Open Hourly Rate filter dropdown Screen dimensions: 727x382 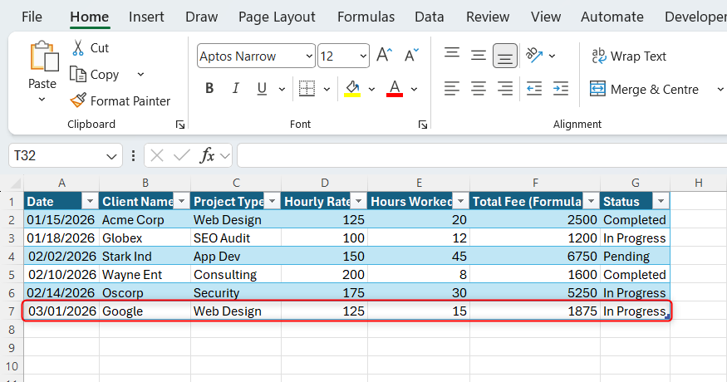[358, 201]
